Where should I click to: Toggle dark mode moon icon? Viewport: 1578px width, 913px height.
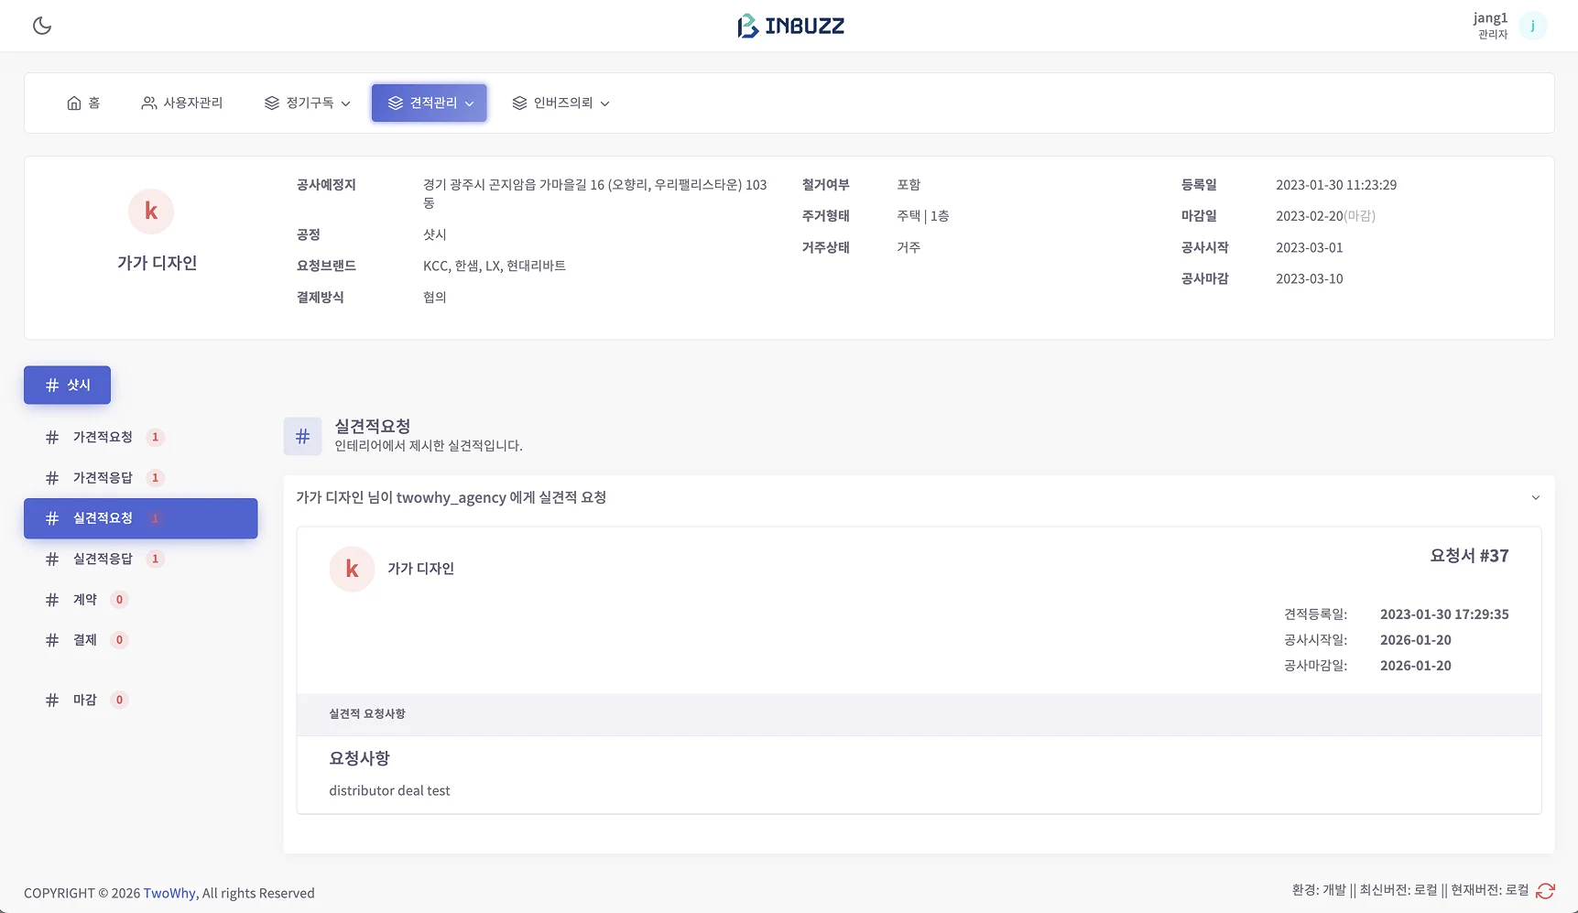click(x=42, y=26)
